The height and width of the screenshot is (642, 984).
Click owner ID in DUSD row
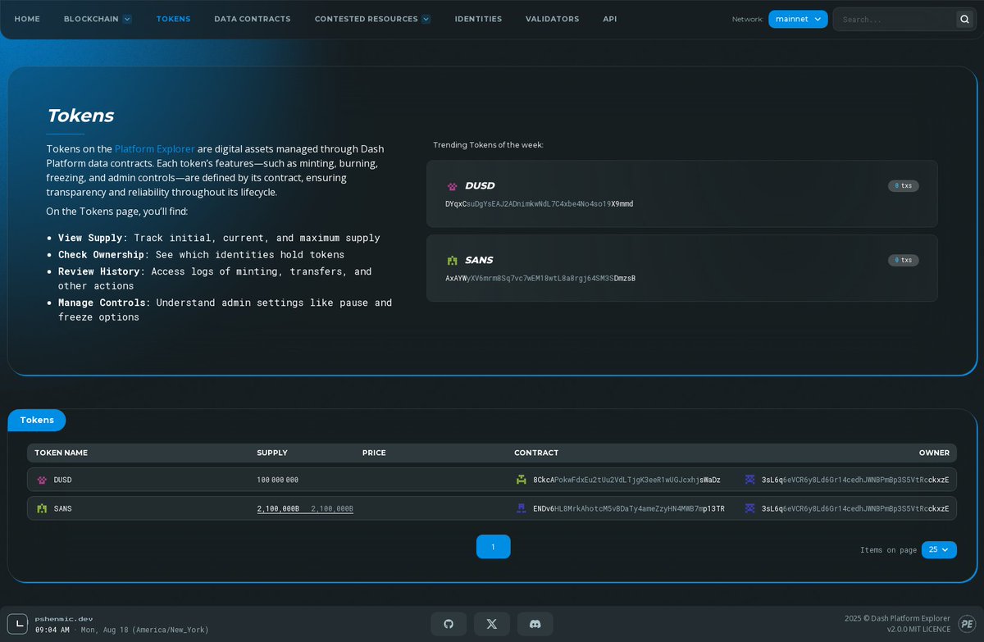point(855,480)
